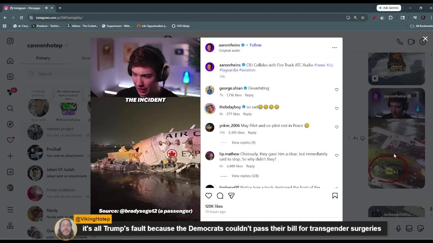Start an audio call with phone icon
This screenshot has height=243, width=433.
[x=400, y=42]
